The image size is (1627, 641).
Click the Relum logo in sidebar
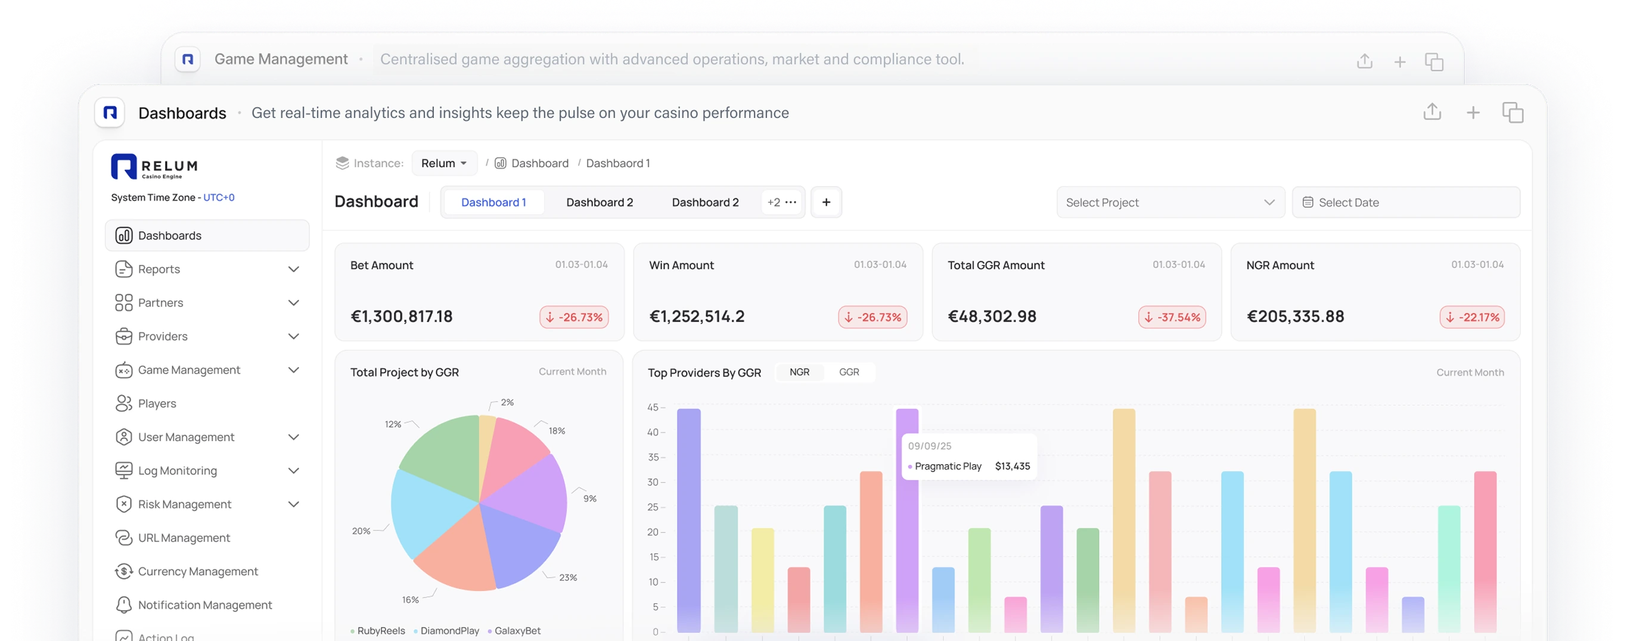[x=154, y=166]
